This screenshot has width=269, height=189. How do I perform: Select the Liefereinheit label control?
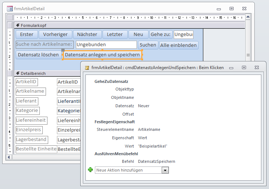pos(31,120)
